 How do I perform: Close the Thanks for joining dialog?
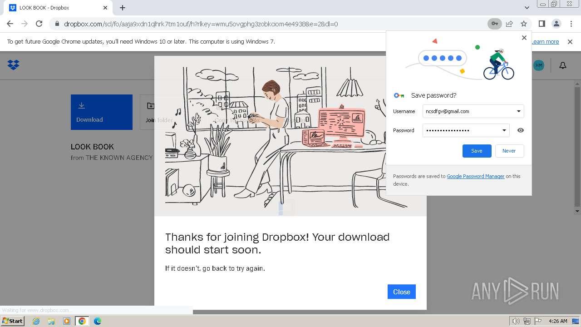point(401,292)
